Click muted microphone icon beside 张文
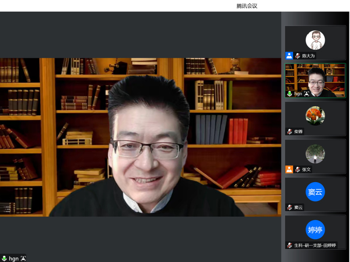 click(x=297, y=169)
